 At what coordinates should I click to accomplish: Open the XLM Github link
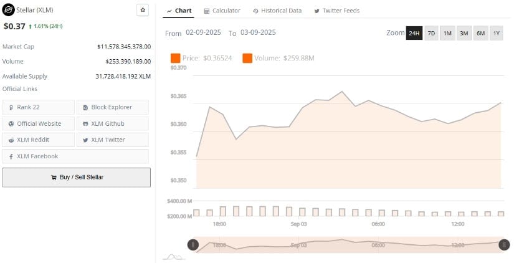pyautogui.click(x=112, y=123)
